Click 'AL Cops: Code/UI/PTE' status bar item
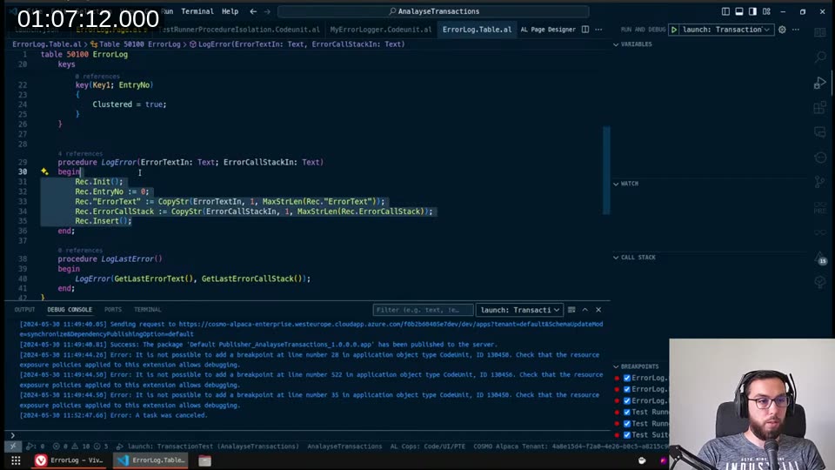Screen dimensions: 835x470 [428, 446]
